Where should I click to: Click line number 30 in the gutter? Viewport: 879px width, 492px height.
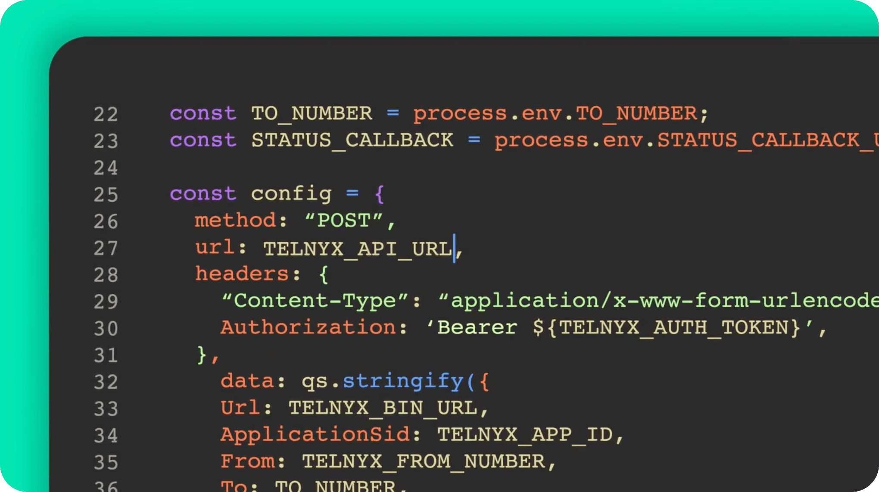point(106,328)
